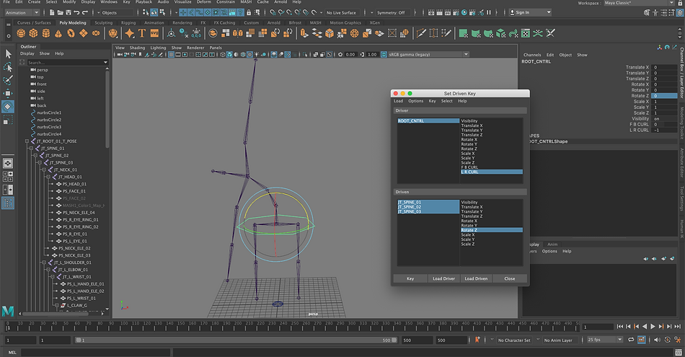Click the Save Scene icon
The image size is (685, 357).
tap(68, 13)
